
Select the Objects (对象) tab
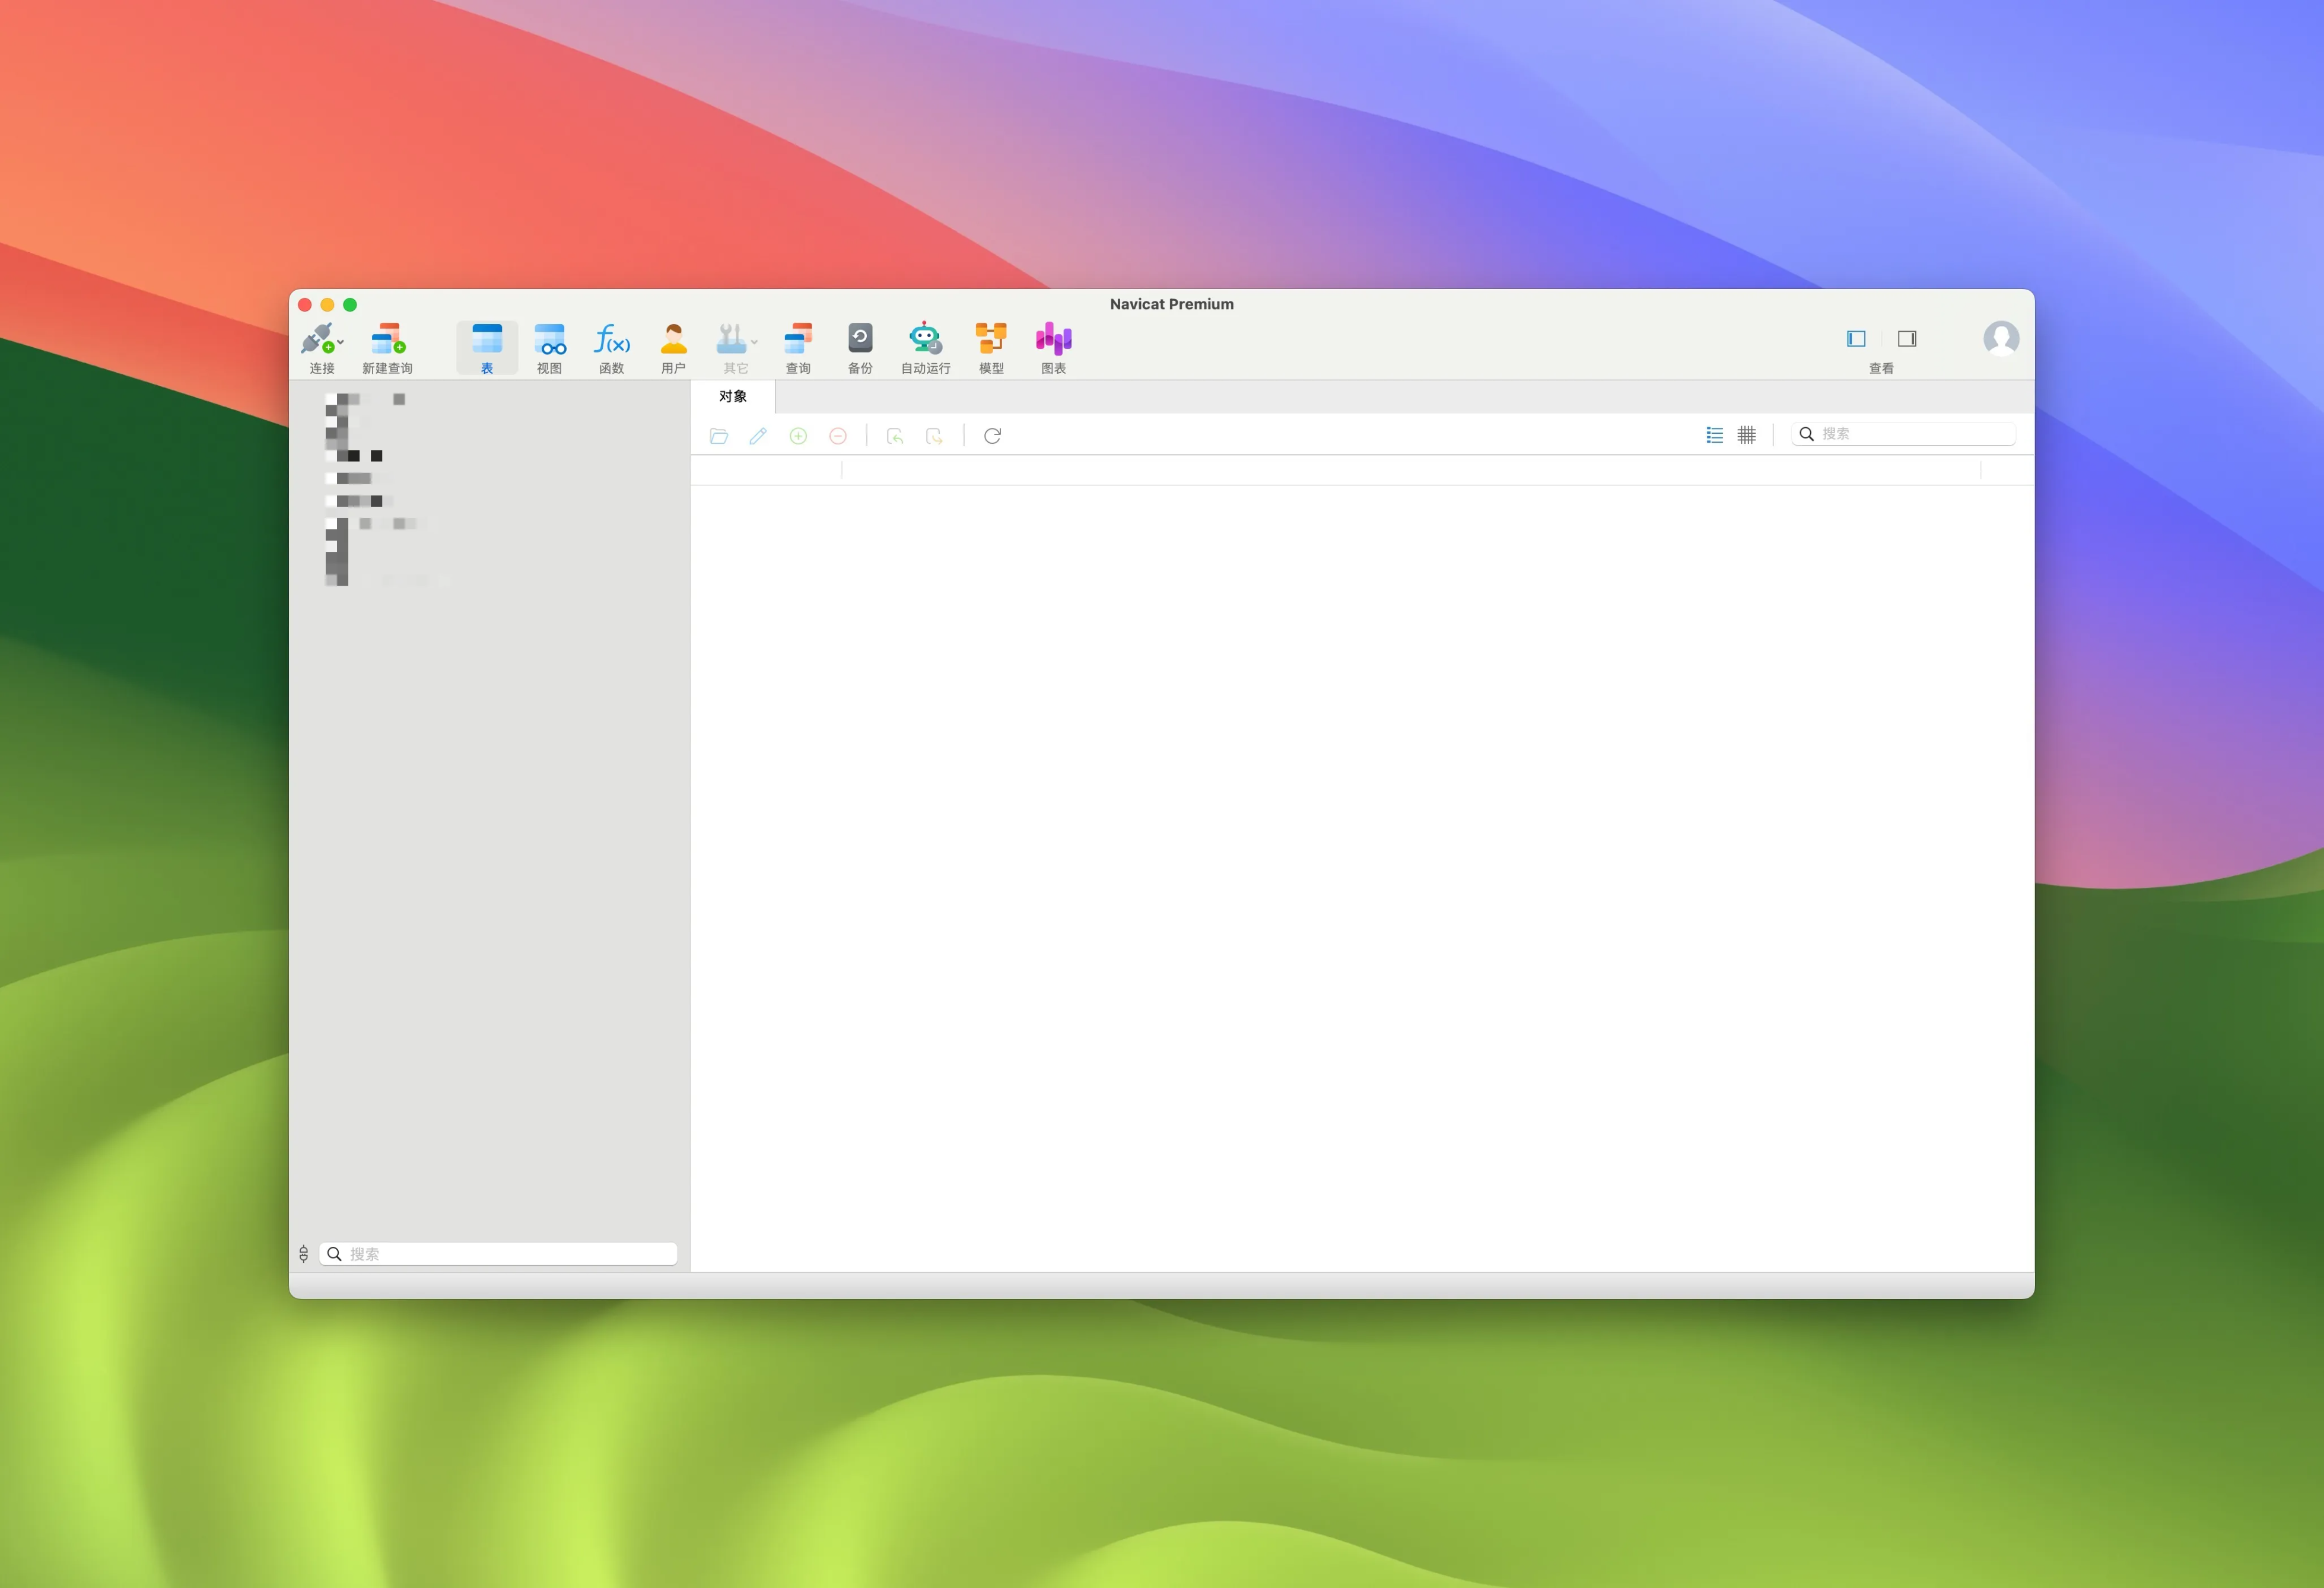click(x=732, y=396)
